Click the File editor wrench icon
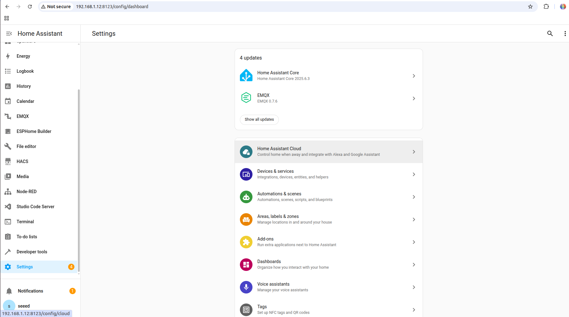This screenshot has height=317, width=569. pyautogui.click(x=8, y=146)
